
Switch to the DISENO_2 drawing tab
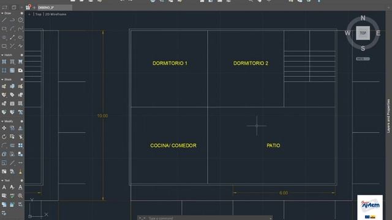pos(55,8)
